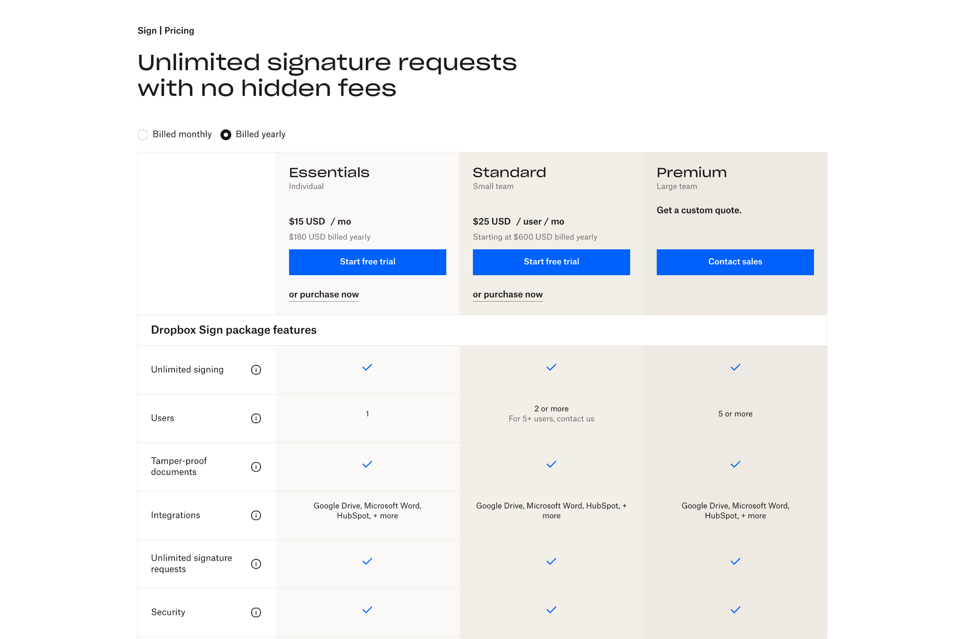Click 'Get a custom quote.' text
The image size is (958, 639).
(699, 211)
